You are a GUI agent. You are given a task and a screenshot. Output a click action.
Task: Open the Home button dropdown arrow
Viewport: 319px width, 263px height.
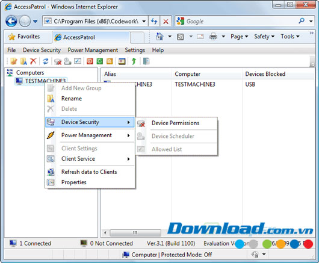coord(170,37)
